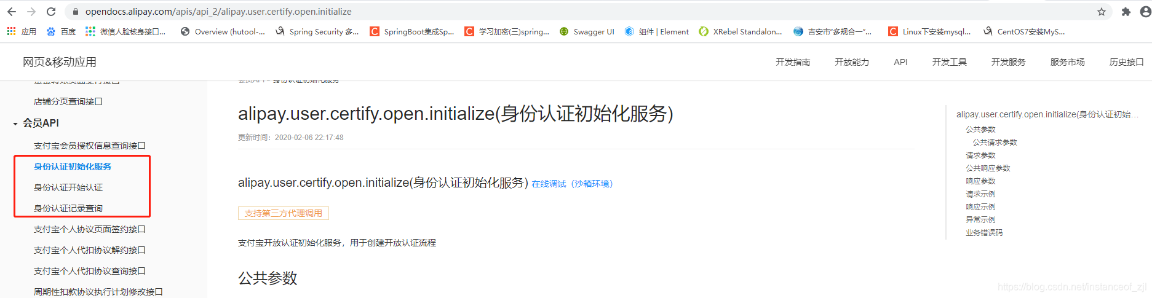
Task: Click the 更新时间 2020-02-06 timestamp text
Action: 291,138
